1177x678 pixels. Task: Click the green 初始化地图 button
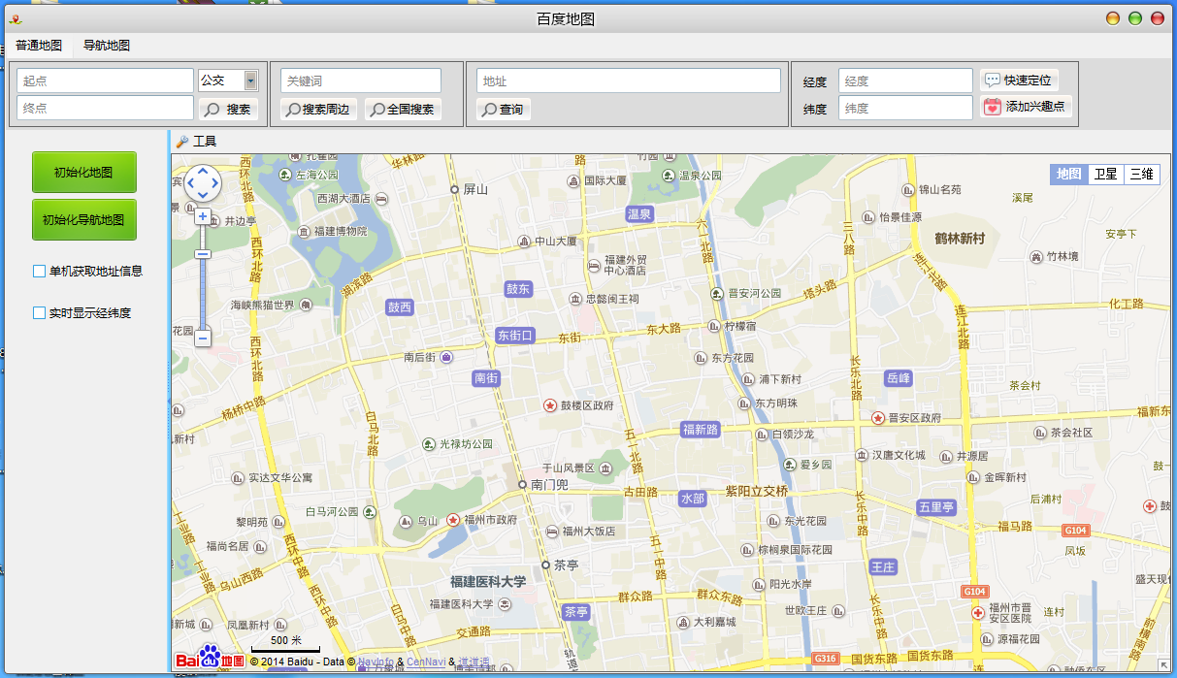pos(84,173)
